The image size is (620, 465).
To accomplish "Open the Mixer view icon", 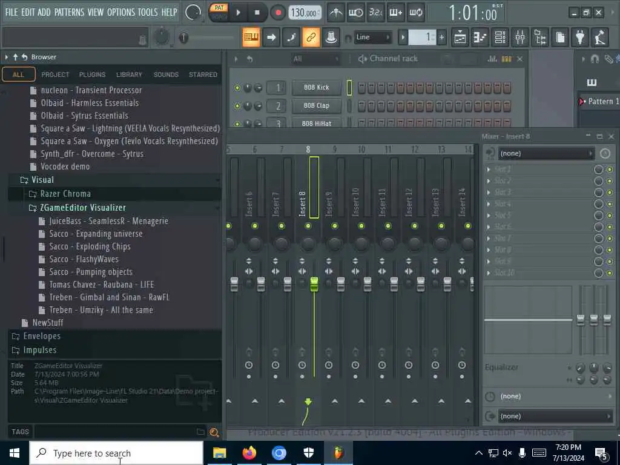I will click(520, 38).
